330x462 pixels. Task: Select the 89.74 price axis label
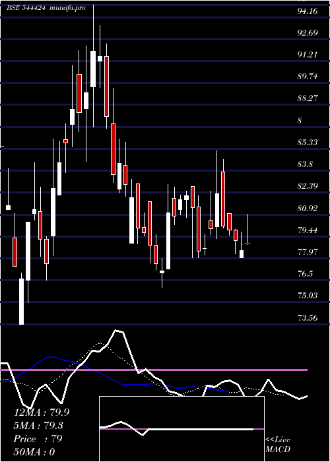308,77
